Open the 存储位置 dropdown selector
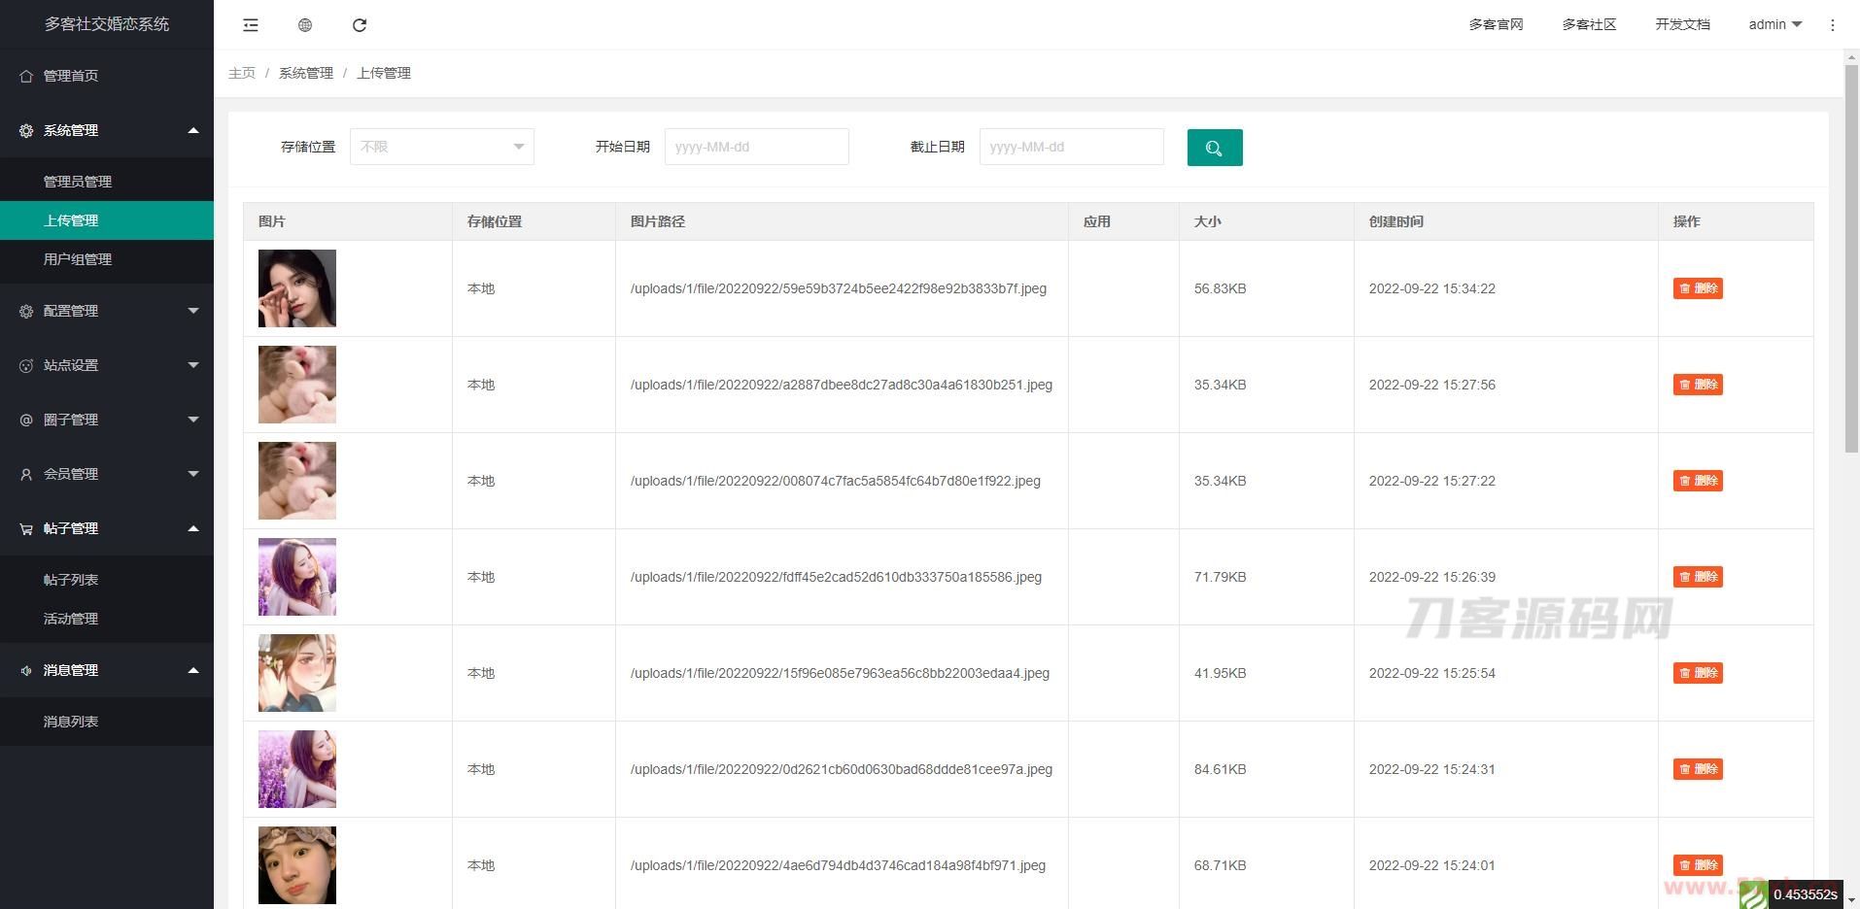Image resolution: width=1860 pixels, height=909 pixels. click(441, 147)
